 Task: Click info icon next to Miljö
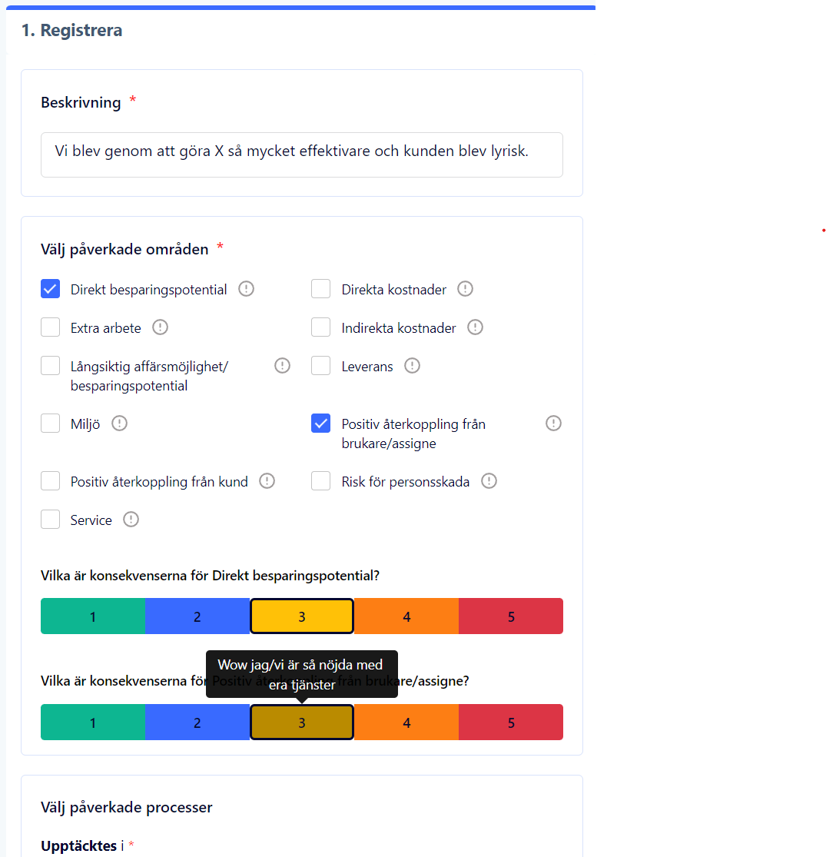[119, 424]
